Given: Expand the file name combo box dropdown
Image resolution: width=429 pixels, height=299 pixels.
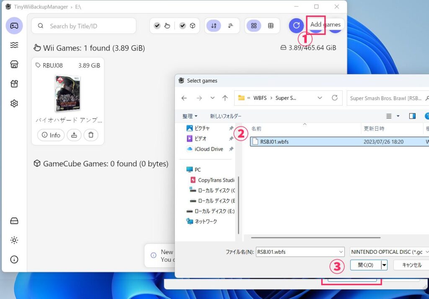Looking at the screenshot, I should coord(341,252).
